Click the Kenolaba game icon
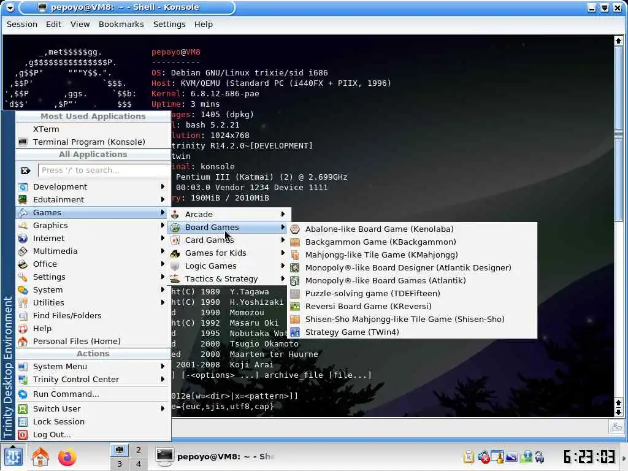This screenshot has height=471, width=628. click(x=295, y=229)
